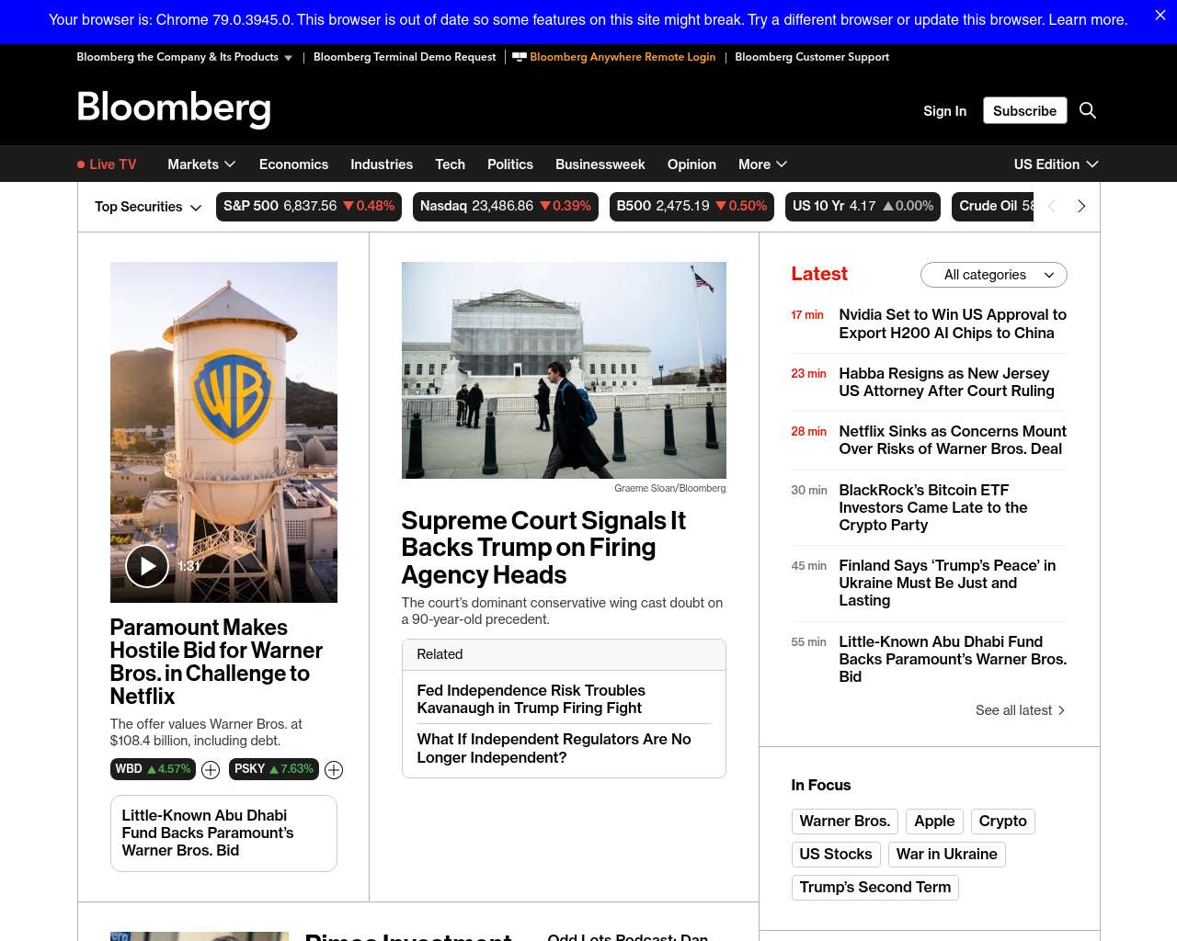The image size is (1177, 941).
Task: Click the Live TV red dot indicator
Action: [81, 164]
